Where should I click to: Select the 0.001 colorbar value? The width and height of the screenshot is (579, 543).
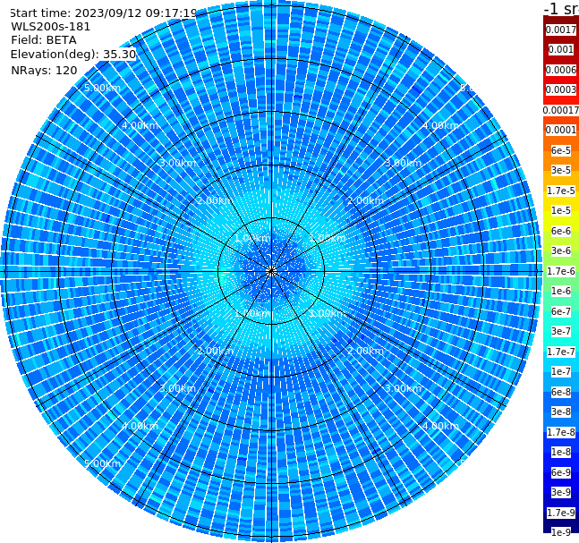(561, 49)
